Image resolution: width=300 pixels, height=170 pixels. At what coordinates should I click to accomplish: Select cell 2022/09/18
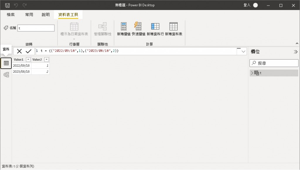[22, 65]
